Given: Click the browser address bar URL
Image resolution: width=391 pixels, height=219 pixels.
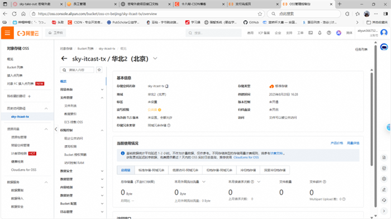Looking at the screenshot, I should coord(98,14).
